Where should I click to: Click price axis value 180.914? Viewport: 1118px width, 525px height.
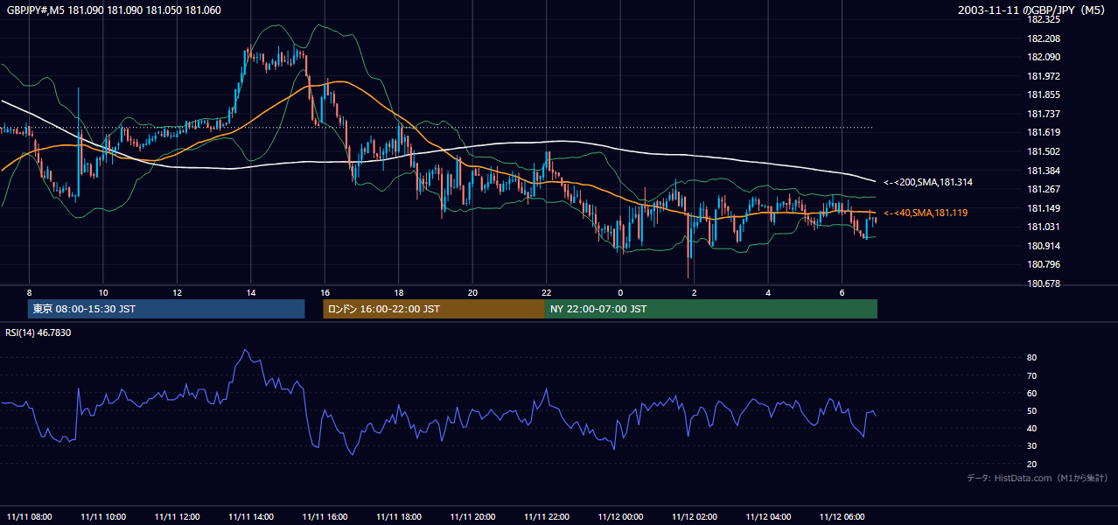(x=1044, y=245)
